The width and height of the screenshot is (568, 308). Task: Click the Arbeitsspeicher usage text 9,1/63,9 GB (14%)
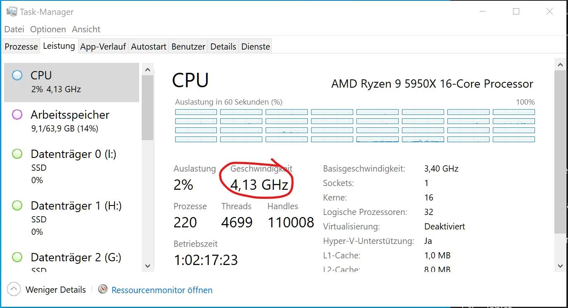(x=64, y=129)
